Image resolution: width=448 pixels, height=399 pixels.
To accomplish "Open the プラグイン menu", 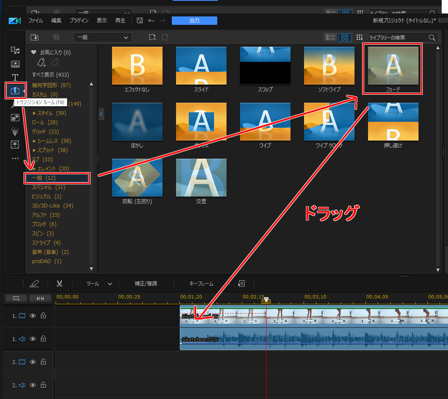I will (79, 21).
